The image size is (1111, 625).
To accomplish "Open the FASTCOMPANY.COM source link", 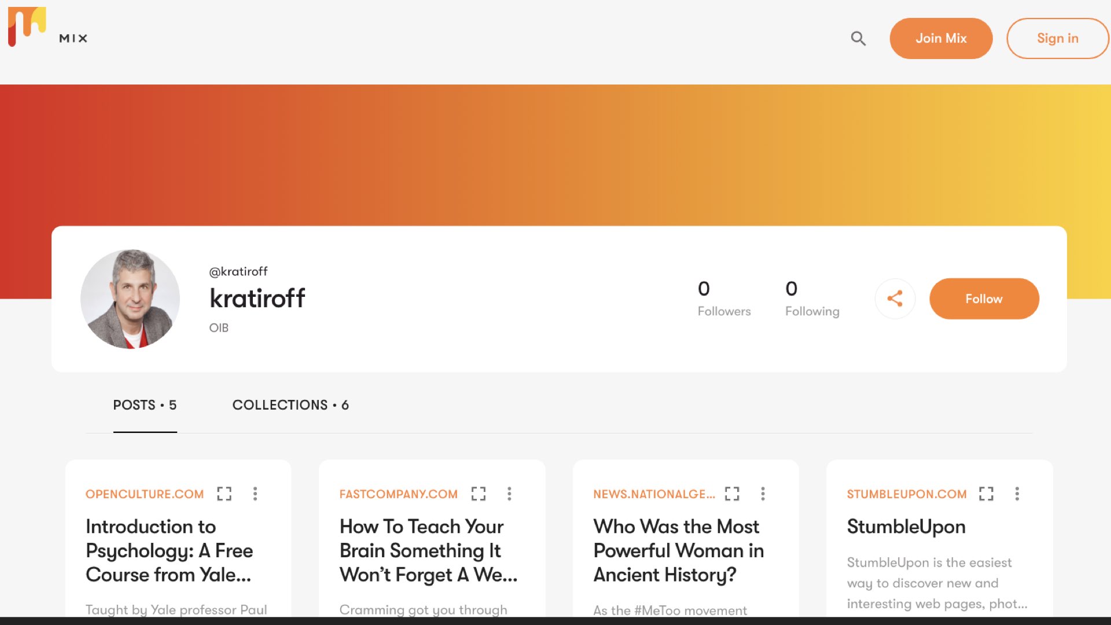I will tap(399, 494).
